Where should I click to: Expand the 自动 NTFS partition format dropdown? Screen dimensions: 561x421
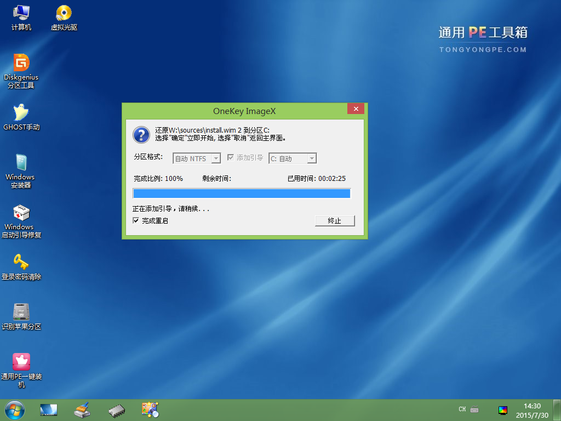(x=216, y=158)
